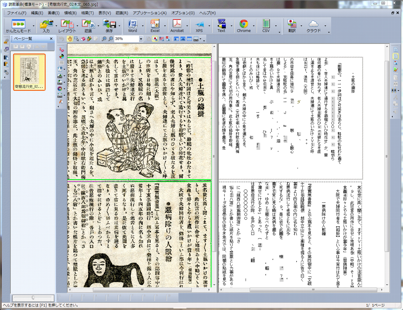The height and width of the screenshot is (310, 403).
Task: Open the オプション(O) menu
Action: pyautogui.click(x=183, y=13)
